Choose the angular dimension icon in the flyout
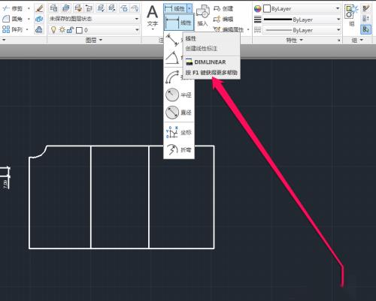 (x=171, y=58)
